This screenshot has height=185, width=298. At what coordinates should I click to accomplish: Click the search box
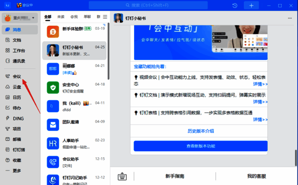[x=148, y=5]
